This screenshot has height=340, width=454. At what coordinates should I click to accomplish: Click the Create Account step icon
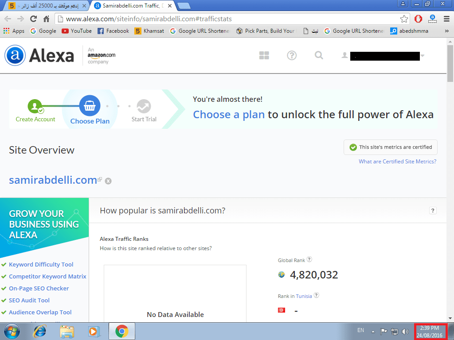[x=35, y=106]
